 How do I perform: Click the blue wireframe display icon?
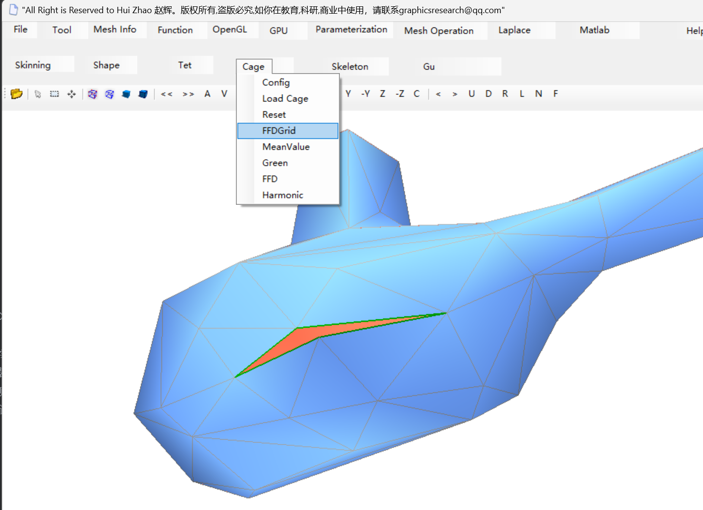tap(110, 94)
